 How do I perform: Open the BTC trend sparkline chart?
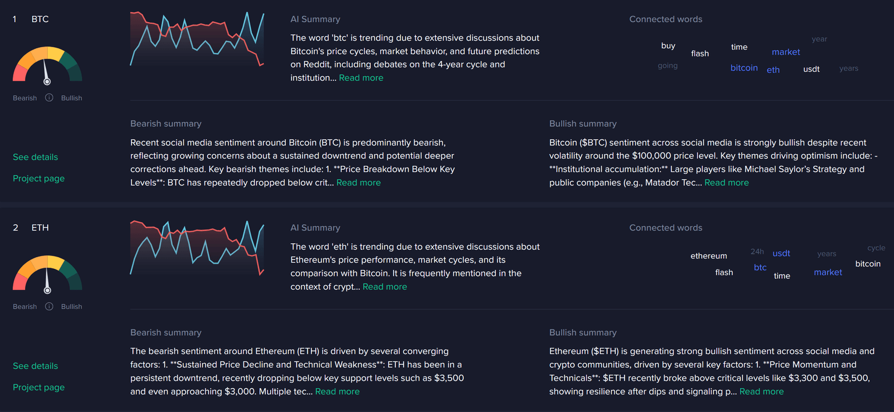(x=197, y=38)
